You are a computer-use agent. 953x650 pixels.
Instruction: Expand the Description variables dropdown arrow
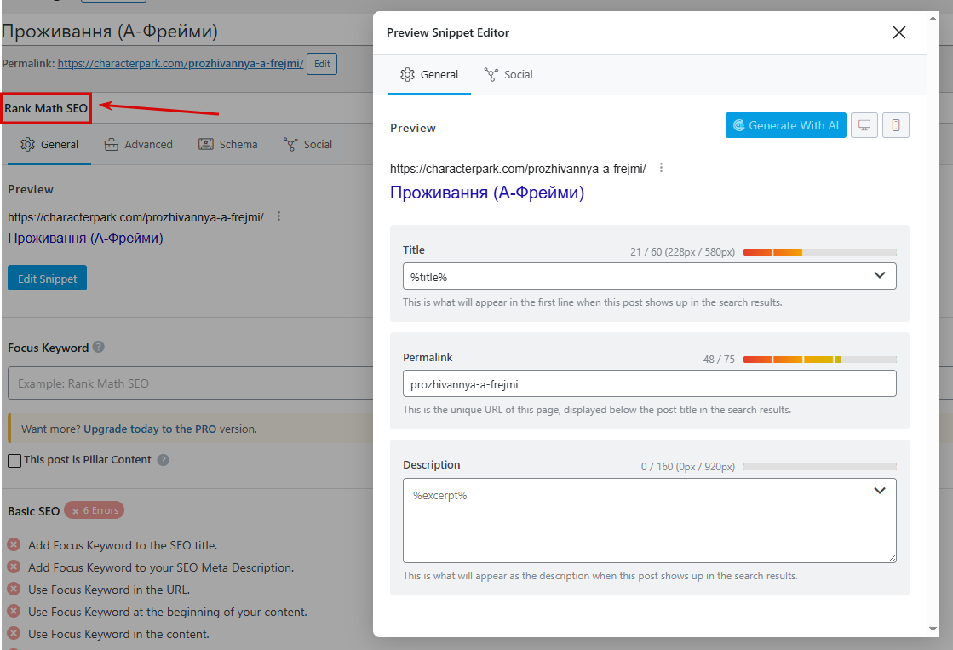click(880, 491)
